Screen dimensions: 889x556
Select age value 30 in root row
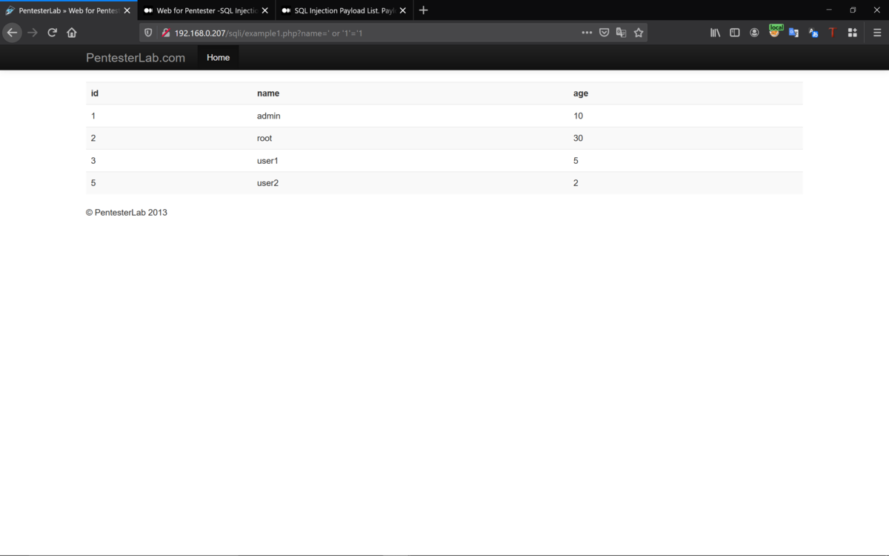pos(578,138)
